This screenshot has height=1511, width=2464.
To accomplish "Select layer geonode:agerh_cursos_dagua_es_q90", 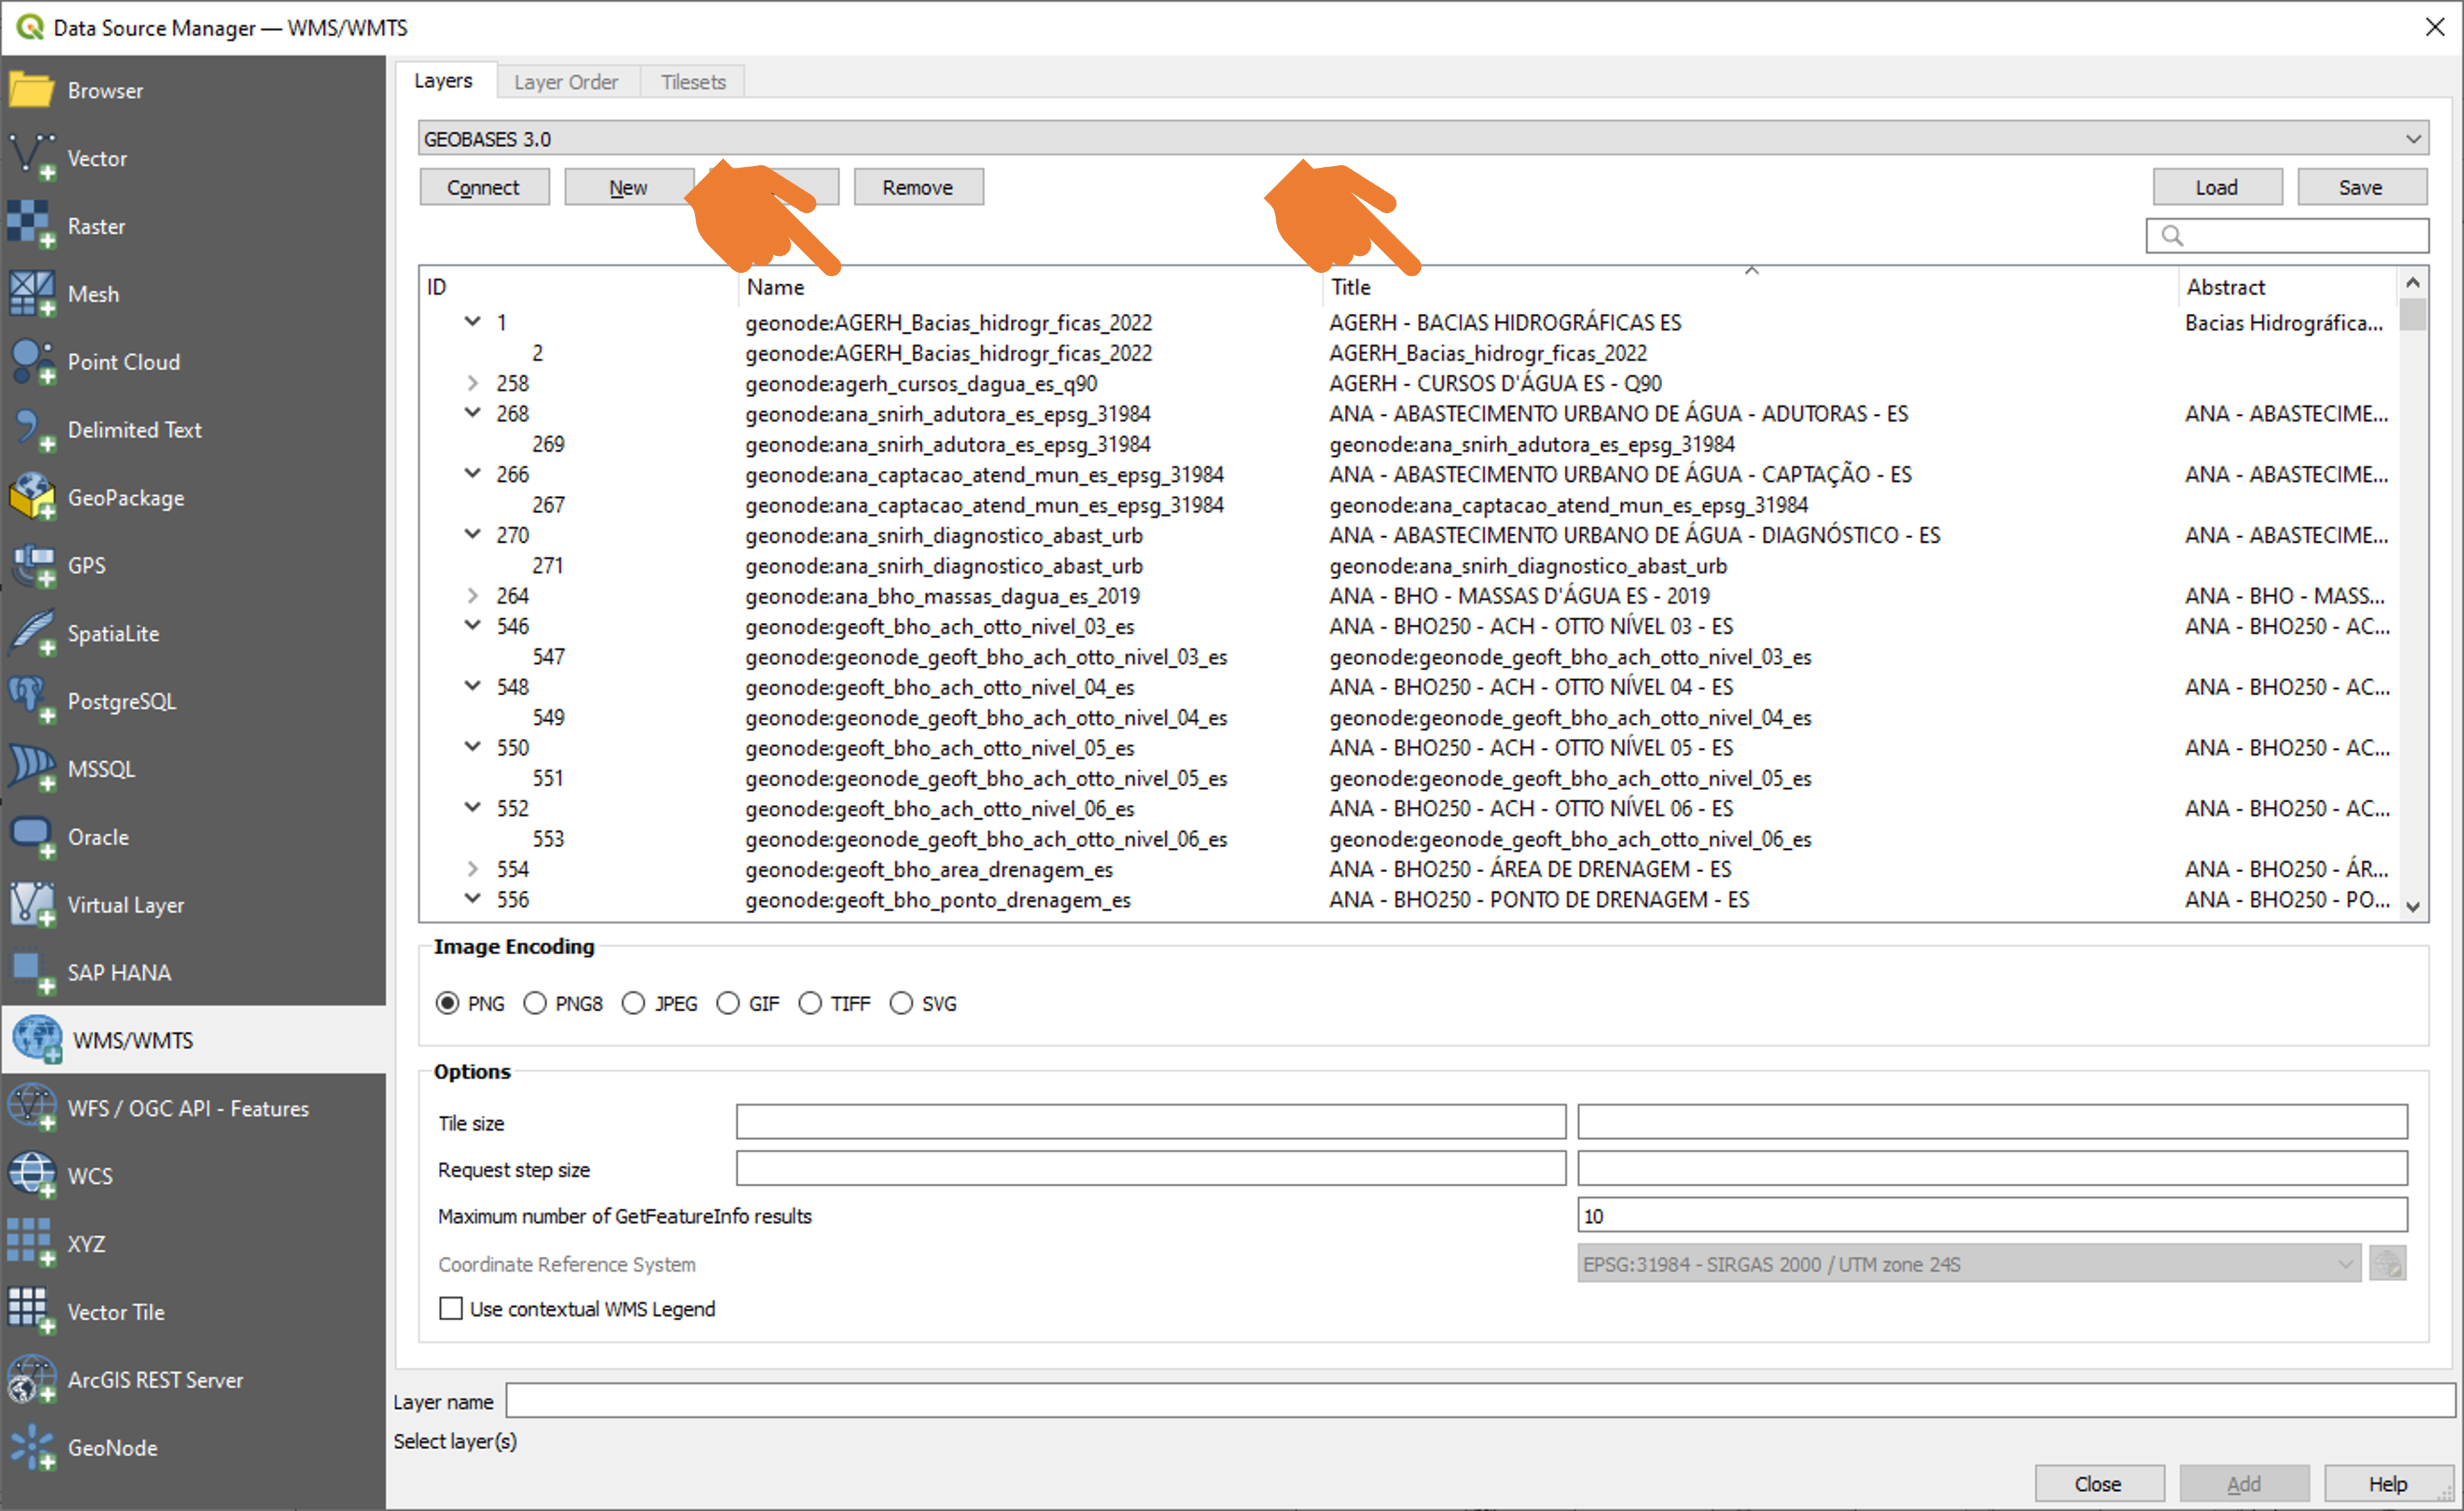I will pyautogui.click(x=921, y=383).
